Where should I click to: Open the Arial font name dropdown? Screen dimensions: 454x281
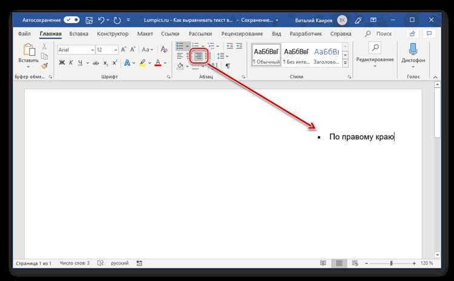93,50
